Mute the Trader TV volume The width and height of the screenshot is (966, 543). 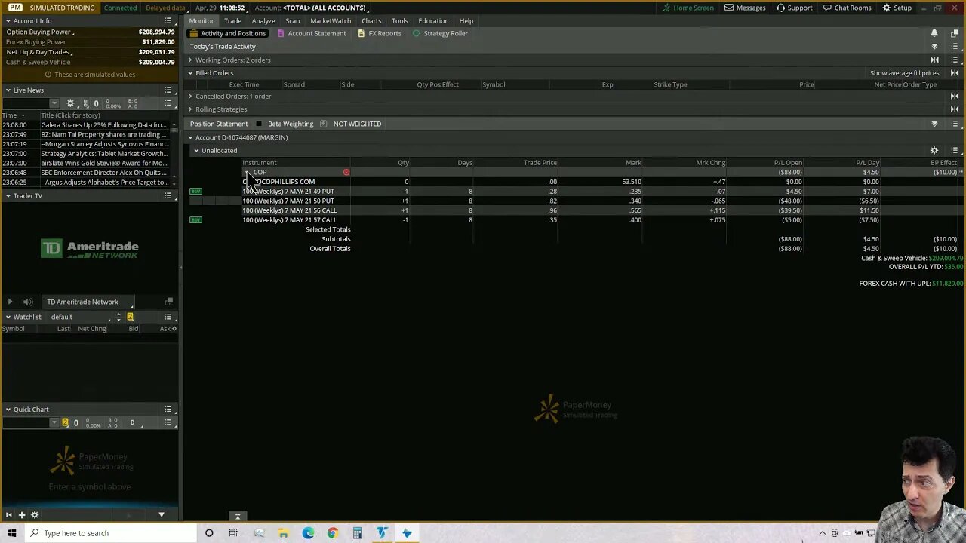tap(28, 302)
